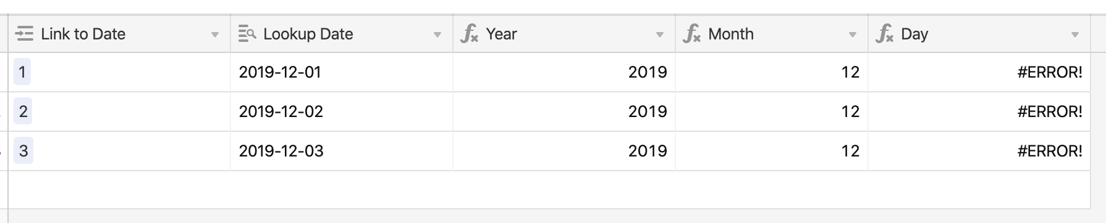The height and width of the screenshot is (223, 1106).
Task: Select the Year cell in second row
Action: click(x=564, y=111)
